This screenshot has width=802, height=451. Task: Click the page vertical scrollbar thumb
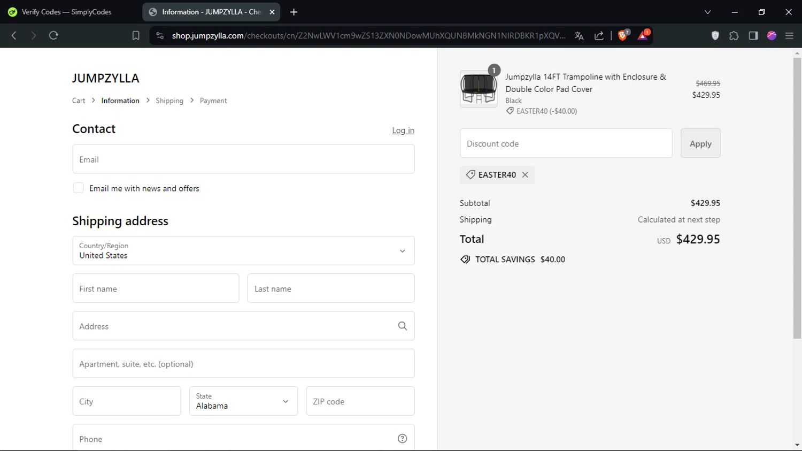(x=797, y=198)
